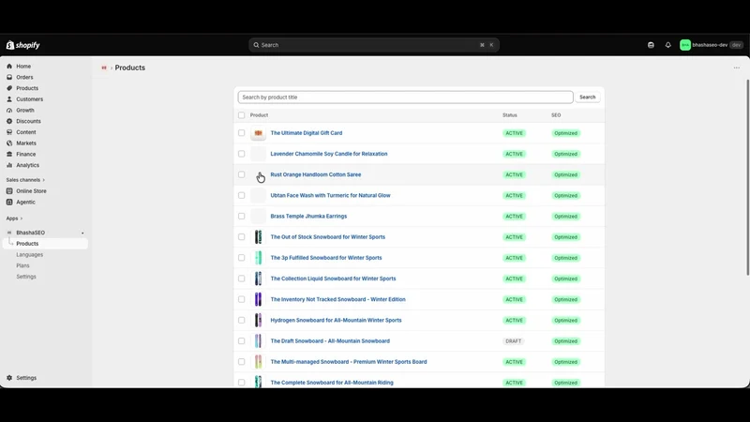Click the Analytics chart icon
Viewport: 750px width, 422px height.
[9, 166]
